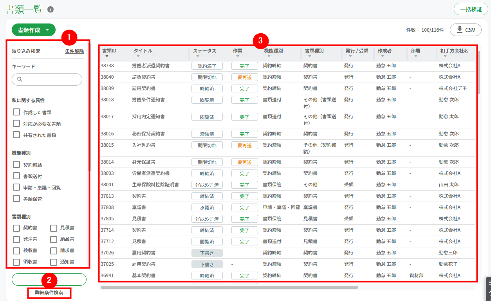This screenshot has width=491, height=301.
Task: Check the 対応が必要な書類 checkbox
Action: click(x=16, y=123)
